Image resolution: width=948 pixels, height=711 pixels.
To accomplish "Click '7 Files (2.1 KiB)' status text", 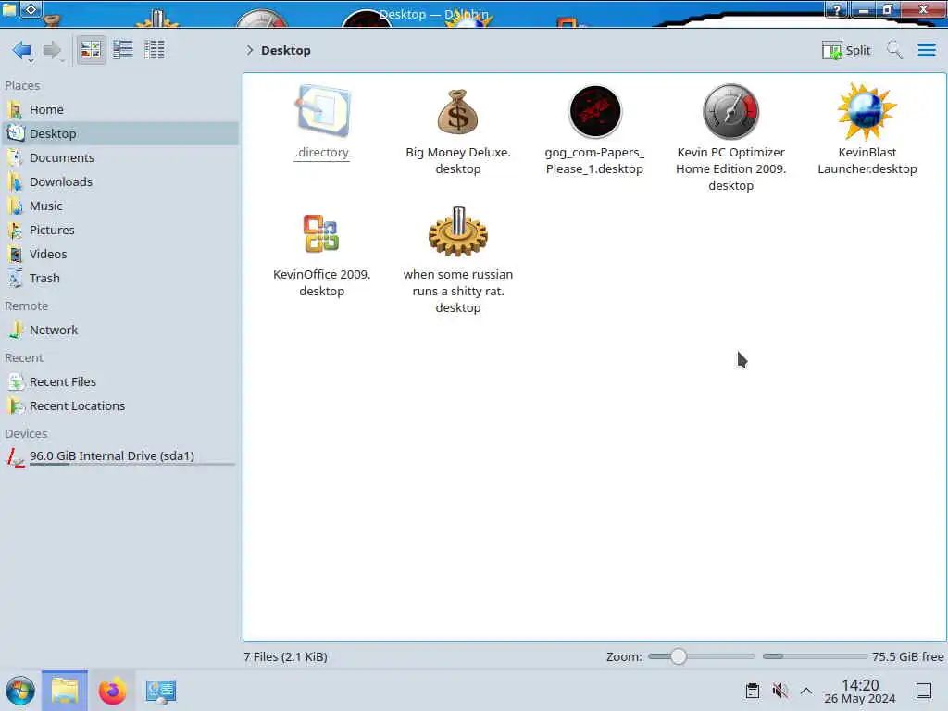I will (285, 657).
